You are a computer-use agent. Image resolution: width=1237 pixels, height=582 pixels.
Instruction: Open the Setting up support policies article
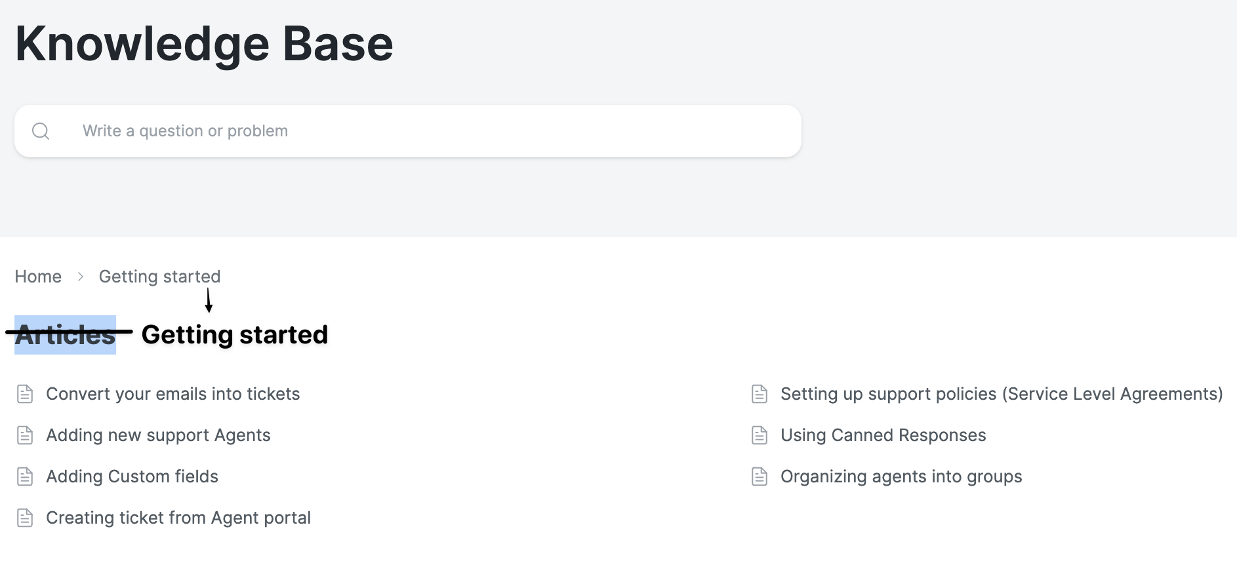1002,394
